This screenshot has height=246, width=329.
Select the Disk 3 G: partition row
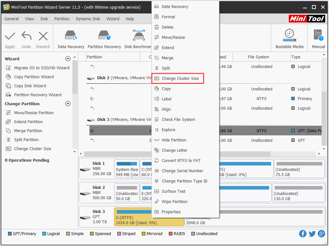pos(206,131)
